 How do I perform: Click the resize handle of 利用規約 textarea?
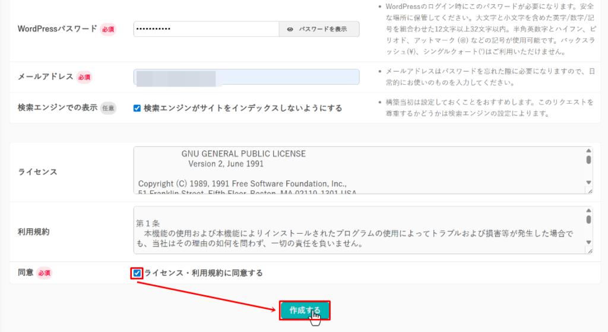tap(589, 250)
